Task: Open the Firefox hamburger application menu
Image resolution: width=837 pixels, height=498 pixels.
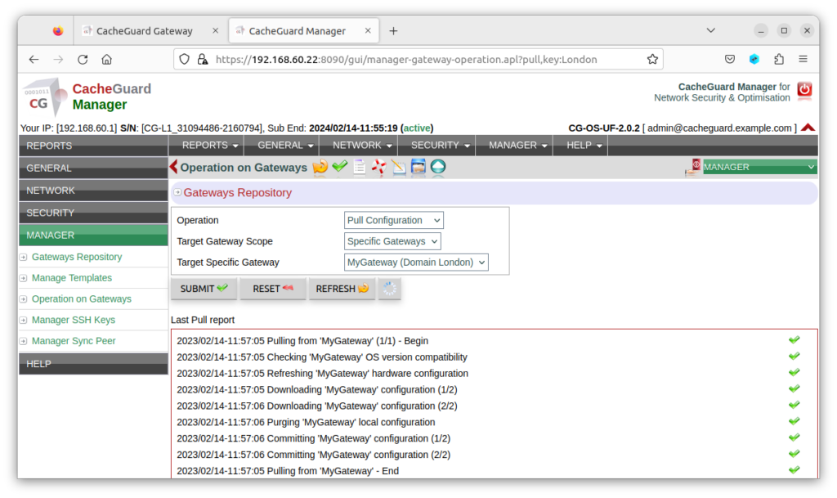Action: tap(803, 59)
